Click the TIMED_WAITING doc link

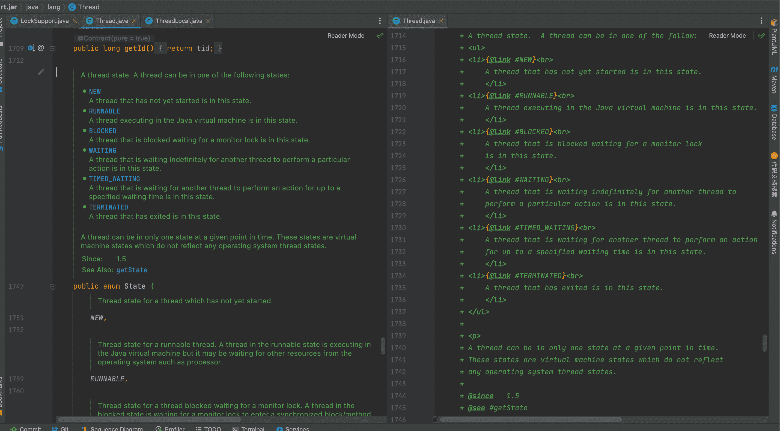(x=114, y=179)
